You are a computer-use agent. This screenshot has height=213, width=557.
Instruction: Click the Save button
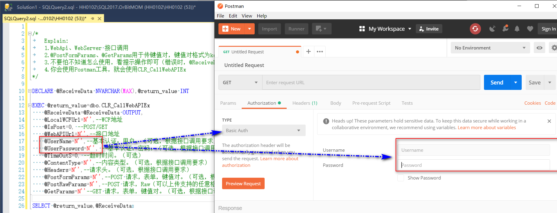(535, 82)
